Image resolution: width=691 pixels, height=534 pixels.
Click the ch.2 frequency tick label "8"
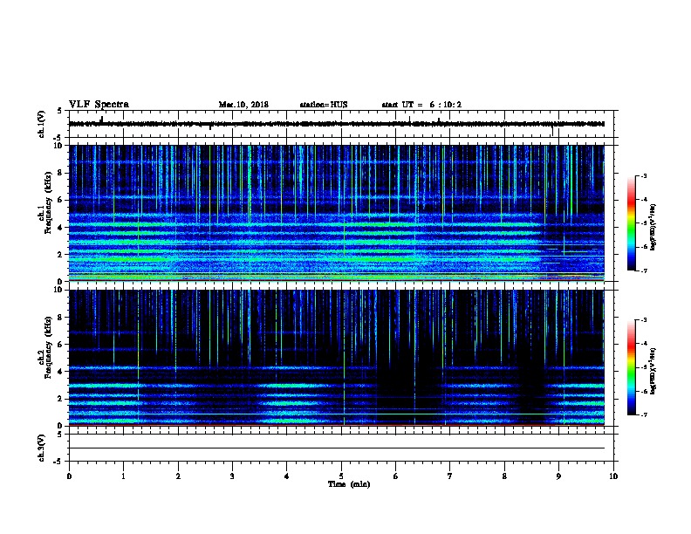pos(60,318)
